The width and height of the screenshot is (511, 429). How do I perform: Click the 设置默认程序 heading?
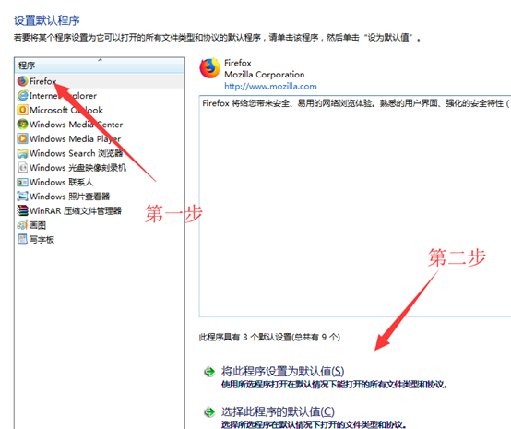pos(47,20)
